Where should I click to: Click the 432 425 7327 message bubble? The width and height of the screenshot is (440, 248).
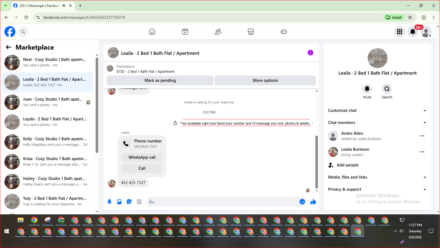[133, 183]
